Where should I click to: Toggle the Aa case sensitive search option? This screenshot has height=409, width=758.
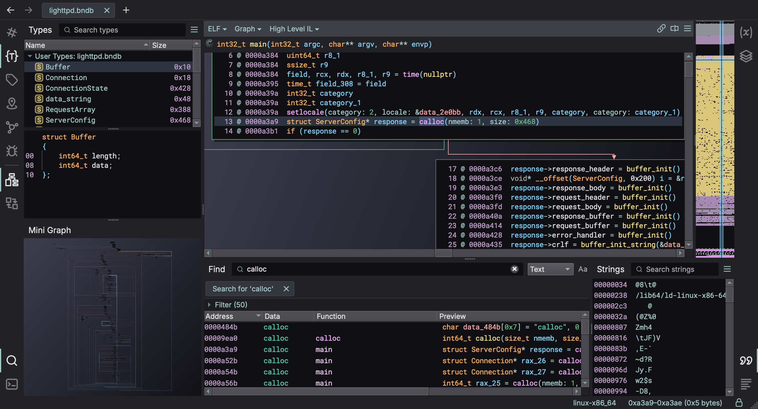pos(583,269)
